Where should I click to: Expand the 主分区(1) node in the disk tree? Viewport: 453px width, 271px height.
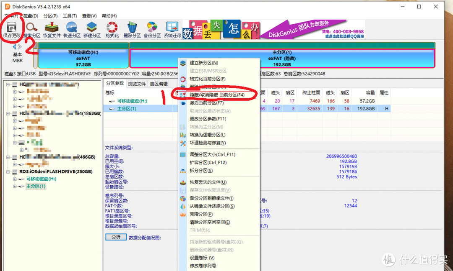[x=15, y=186]
